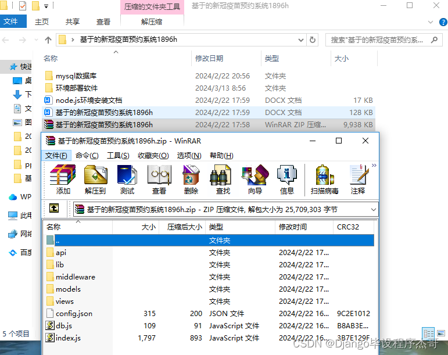Screen dimensions: 448x355
Task: Select the 环境部署软件 folder
Action: click(209, 88)
